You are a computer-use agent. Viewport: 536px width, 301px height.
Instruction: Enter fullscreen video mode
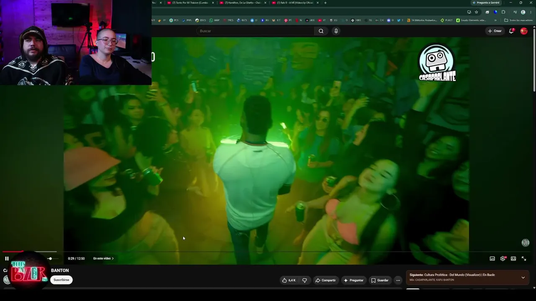pyautogui.click(x=524, y=258)
